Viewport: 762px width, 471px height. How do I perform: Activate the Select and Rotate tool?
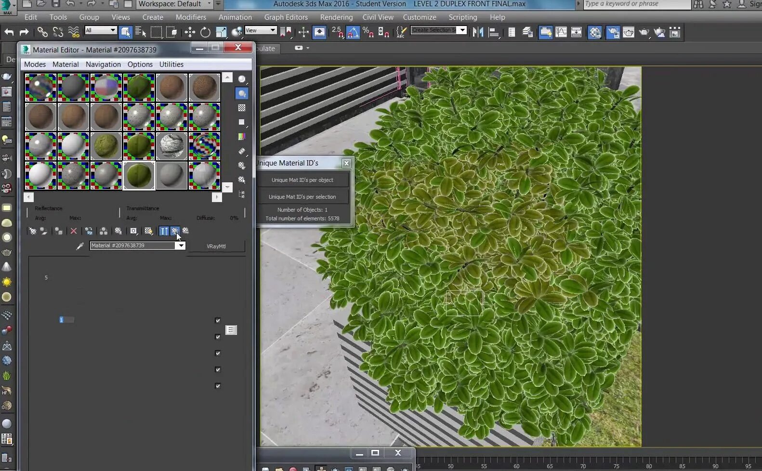click(x=205, y=32)
